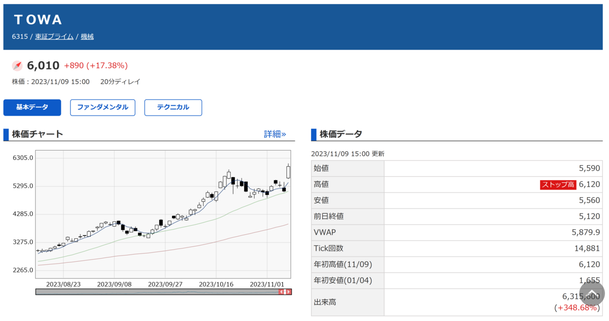Click the 安値 value 5,560
Image resolution: width=609 pixels, height=321 pixels.
click(x=589, y=200)
